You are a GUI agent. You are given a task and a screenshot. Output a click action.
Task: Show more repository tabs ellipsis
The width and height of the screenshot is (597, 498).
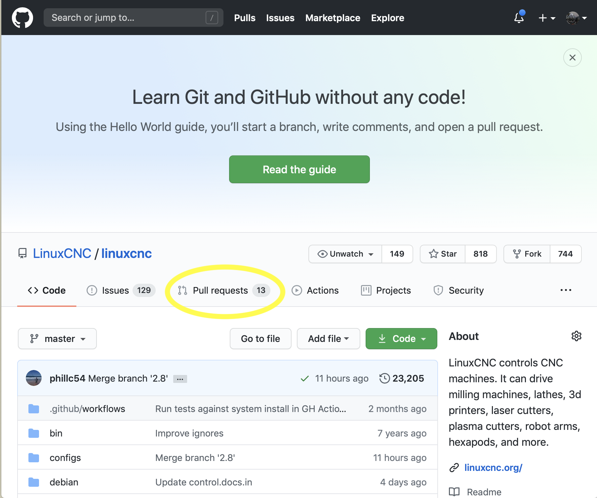coord(566,290)
